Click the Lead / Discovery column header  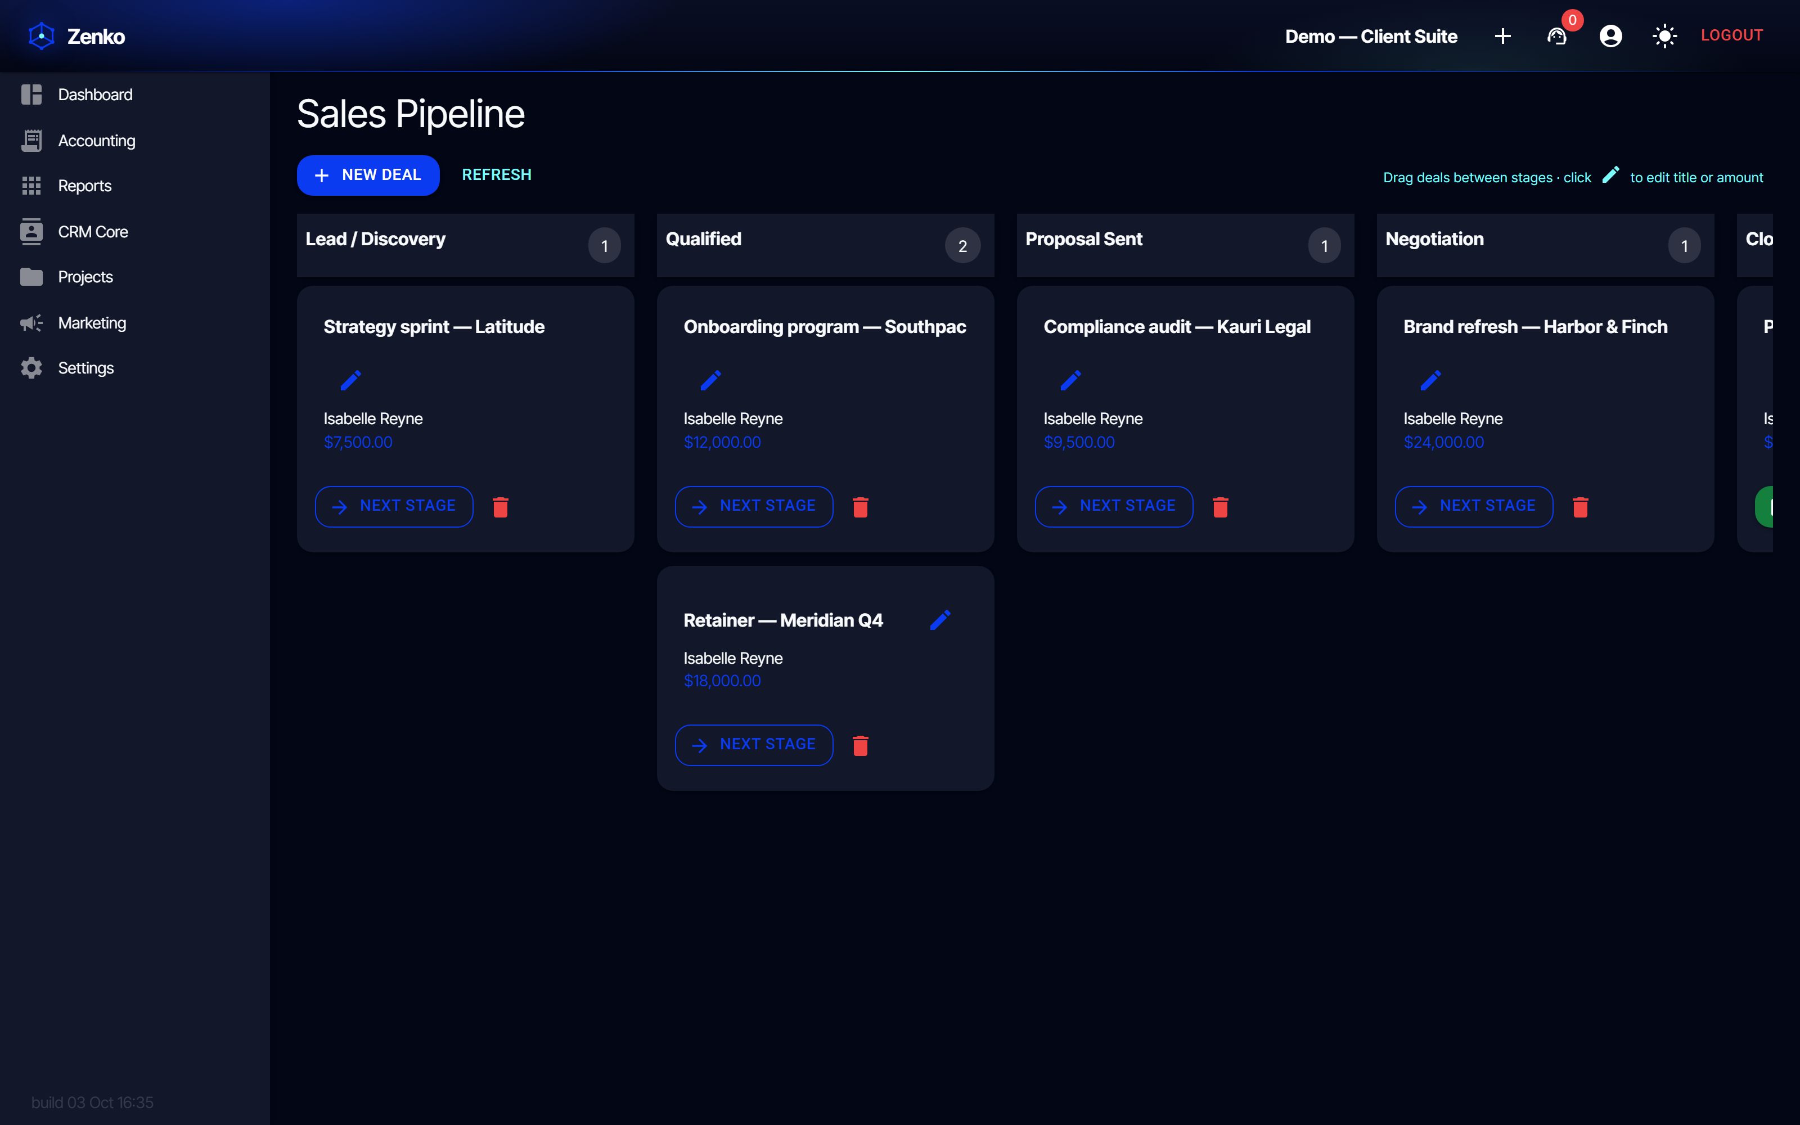[x=466, y=245]
